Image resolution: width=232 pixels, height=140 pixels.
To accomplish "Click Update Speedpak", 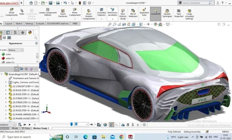I will (167, 13).
